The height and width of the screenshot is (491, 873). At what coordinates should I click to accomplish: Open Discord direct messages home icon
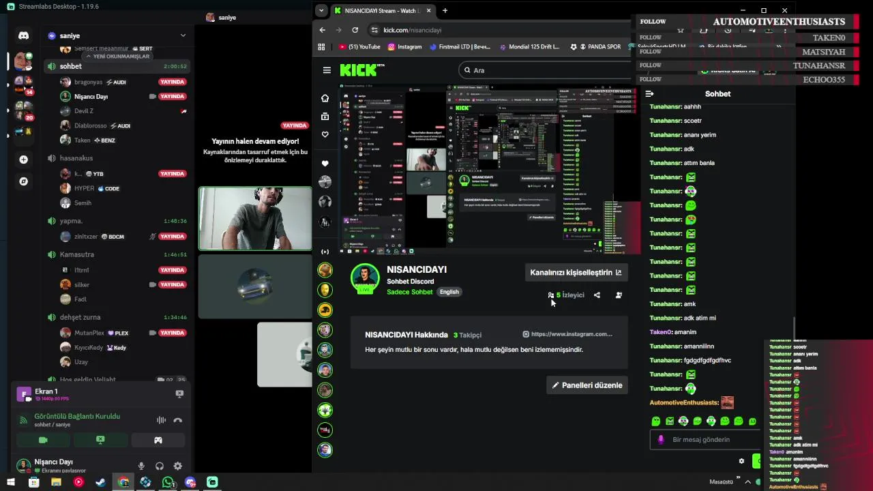click(x=23, y=35)
